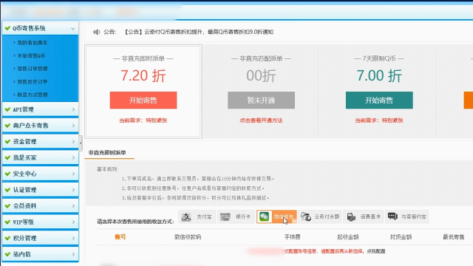The image size is (473, 266).
Task: Click the green check icon beside 安全中心
Action: point(7,174)
